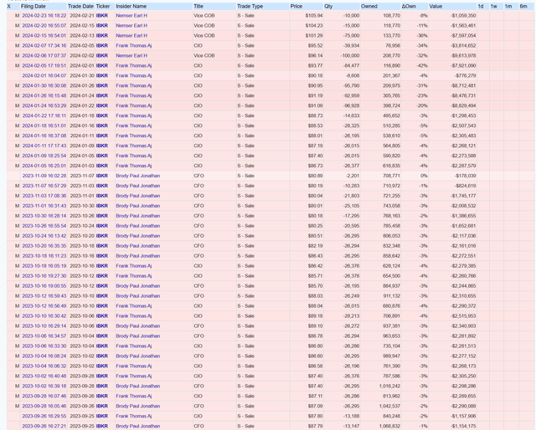
Task: Select S - Sale cell in 2024-02-01 row
Action: click(245, 75)
